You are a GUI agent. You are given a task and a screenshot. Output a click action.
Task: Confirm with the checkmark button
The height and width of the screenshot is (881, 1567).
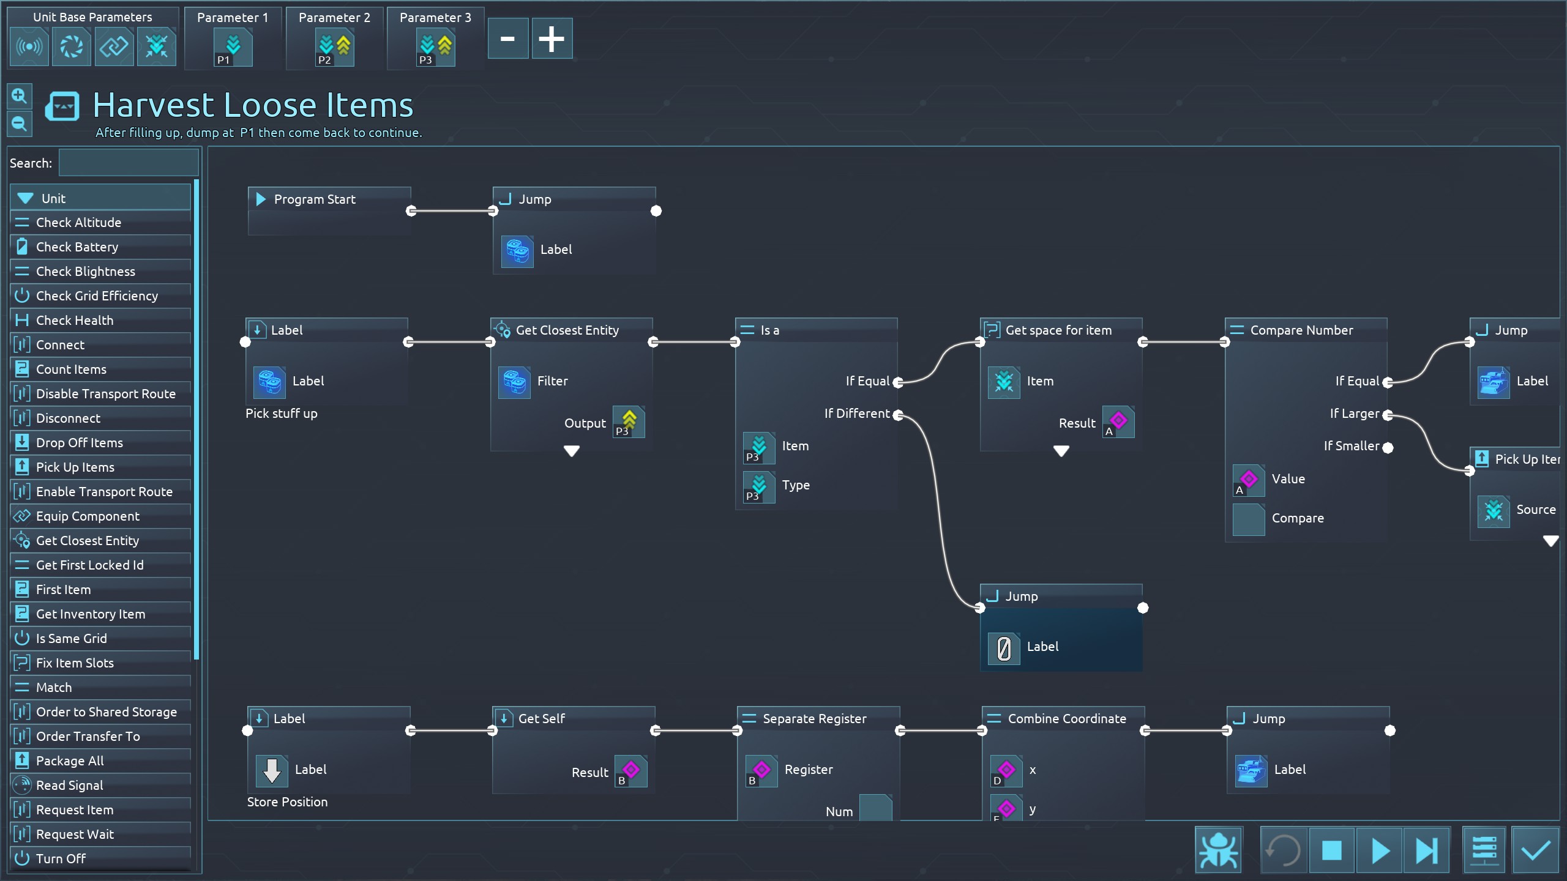pos(1535,850)
